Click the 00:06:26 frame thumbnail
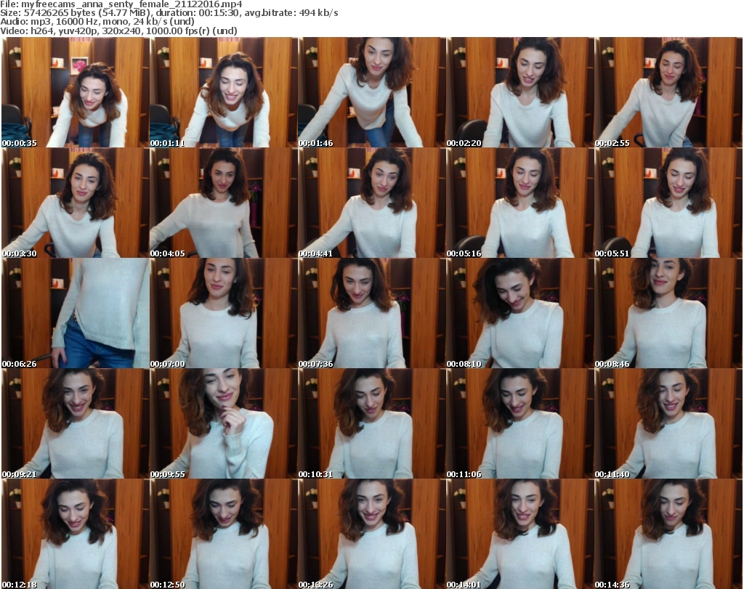Viewport: 744px width, 589px height. pyautogui.click(x=76, y=314)
